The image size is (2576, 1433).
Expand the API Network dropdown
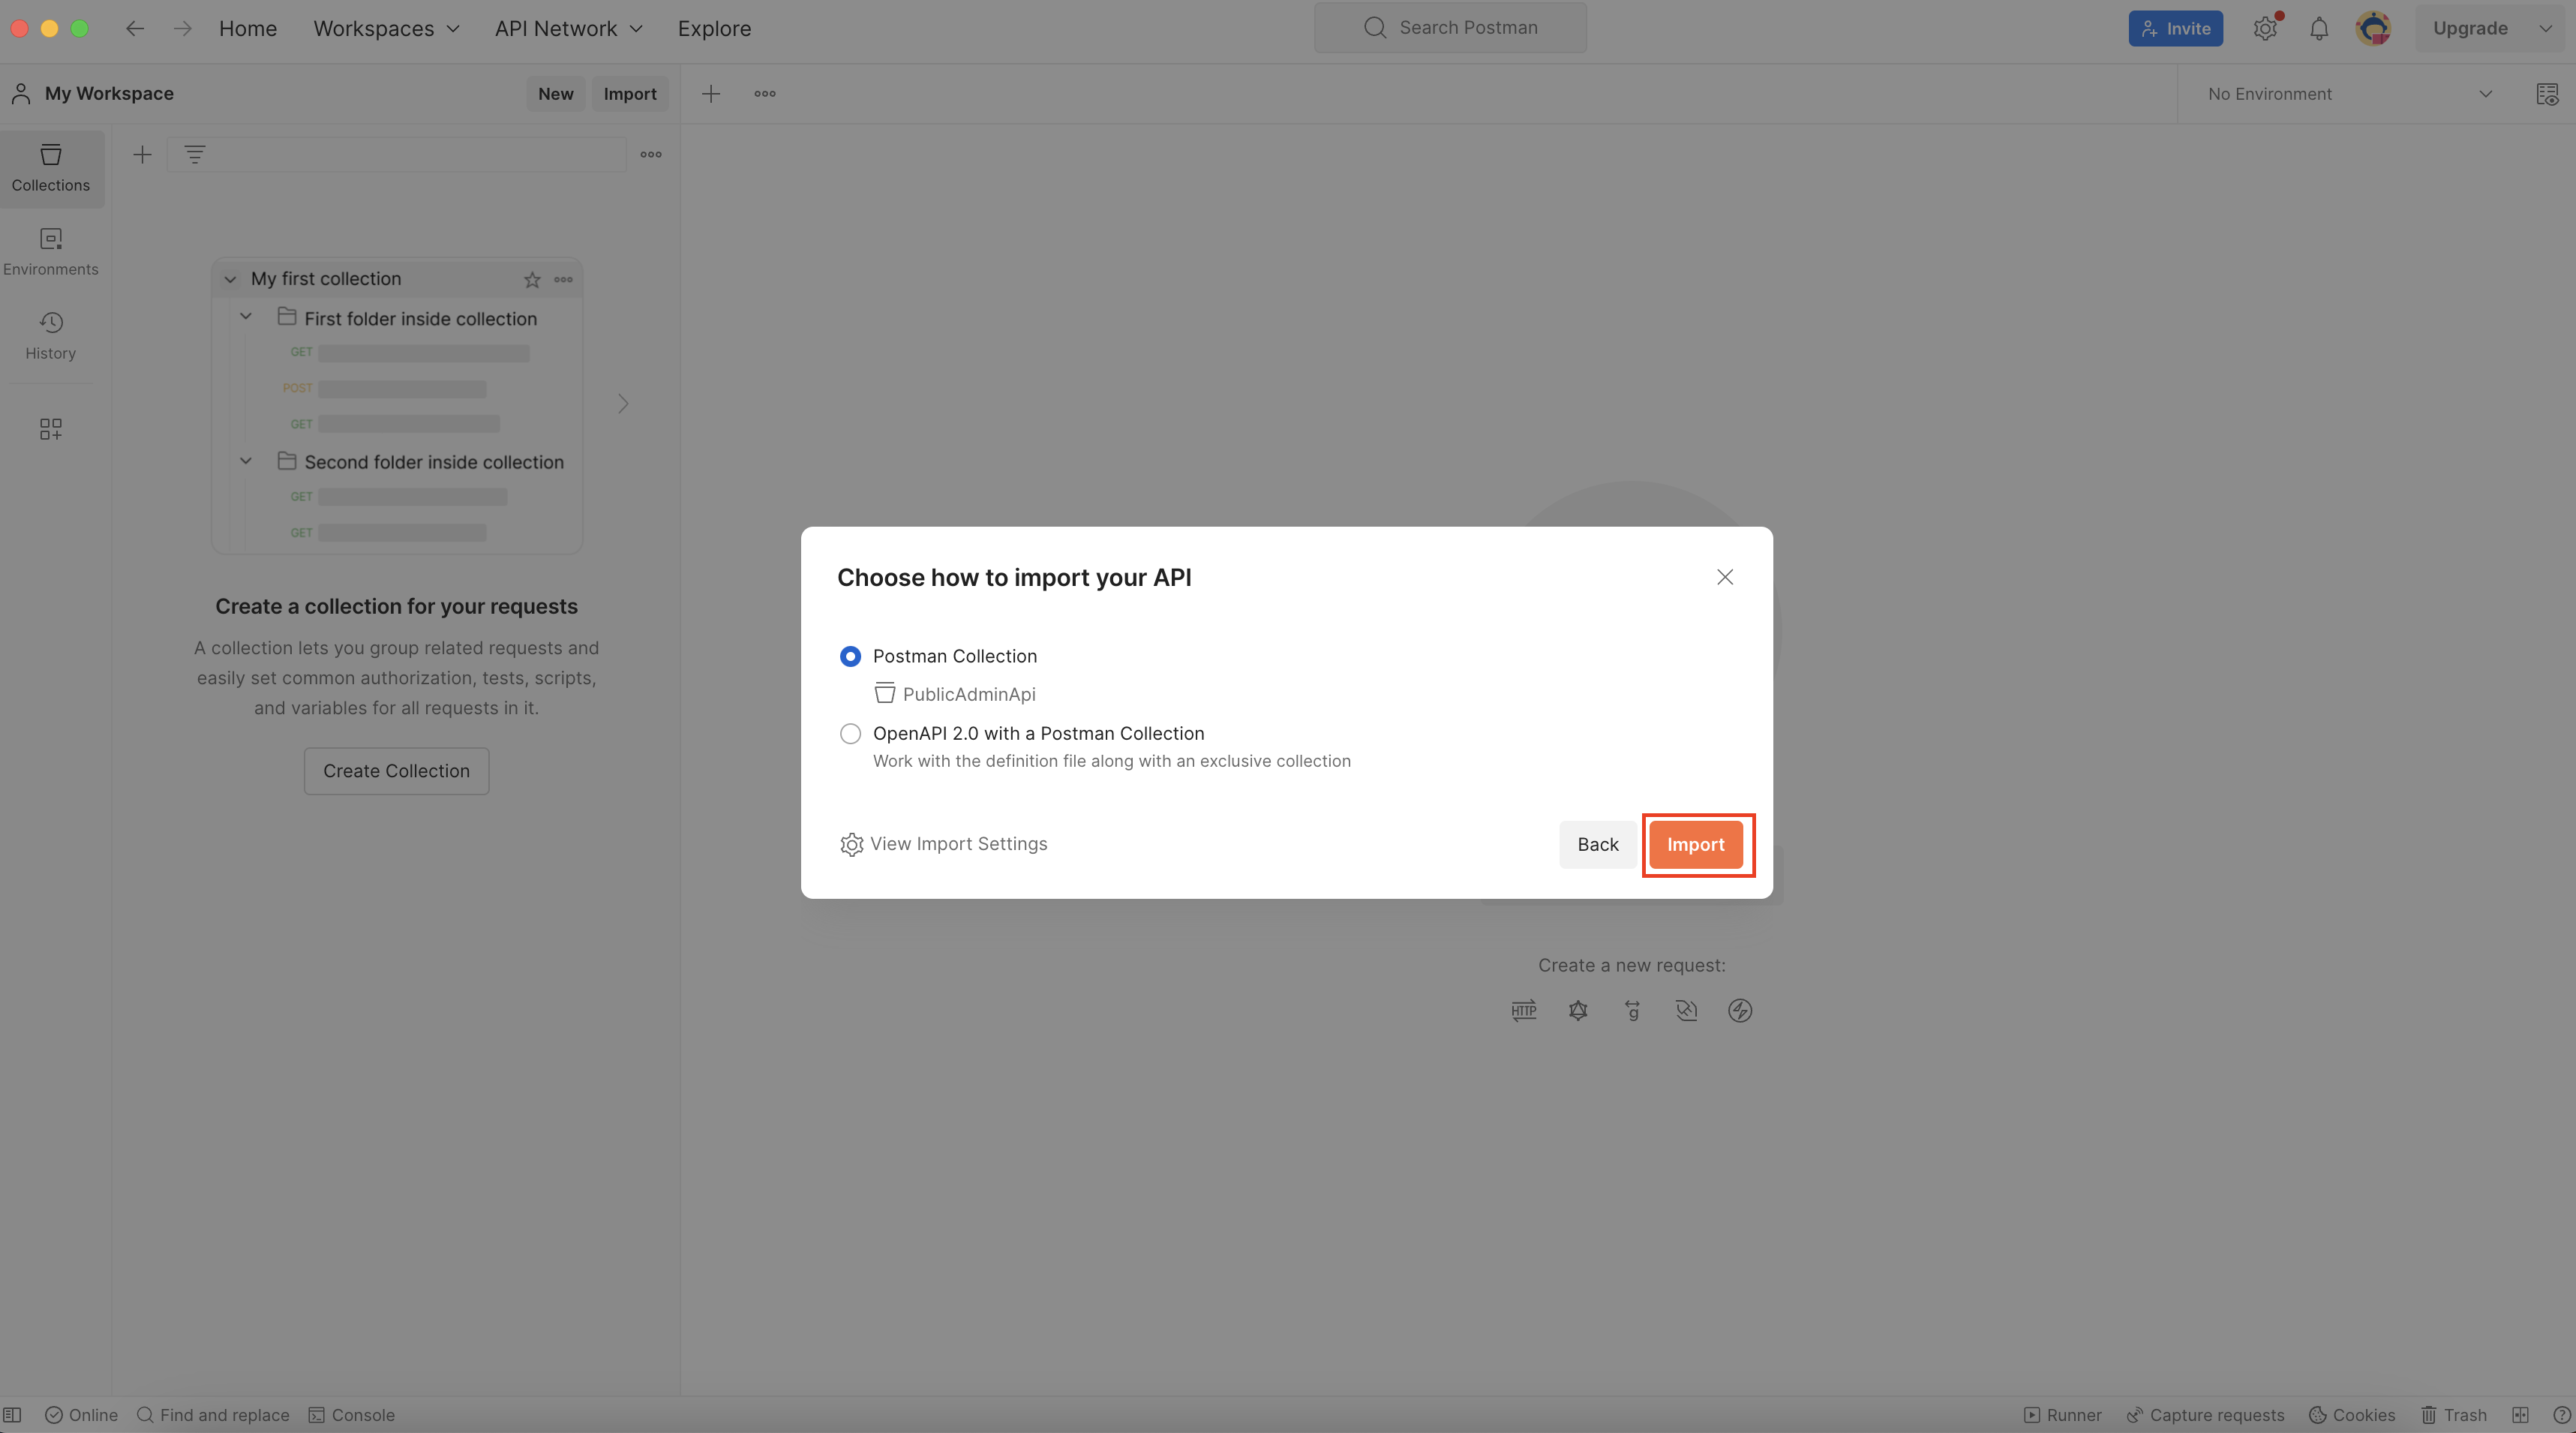568,28
